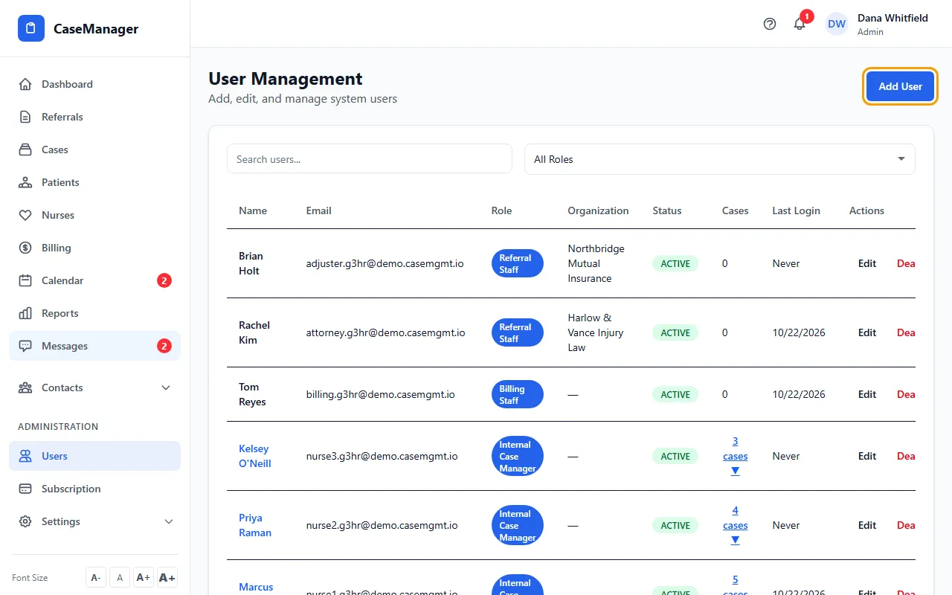Open the help question mark icon
This screenshot has height=595, width=952.
[x=770, y=24]
